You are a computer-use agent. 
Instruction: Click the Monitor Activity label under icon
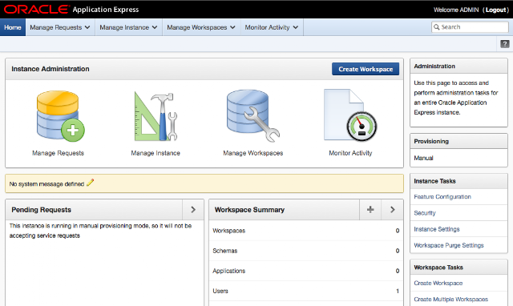click(350, 153)
